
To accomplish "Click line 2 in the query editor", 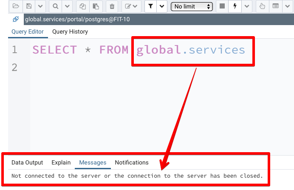I will click(x=127, y=67).
